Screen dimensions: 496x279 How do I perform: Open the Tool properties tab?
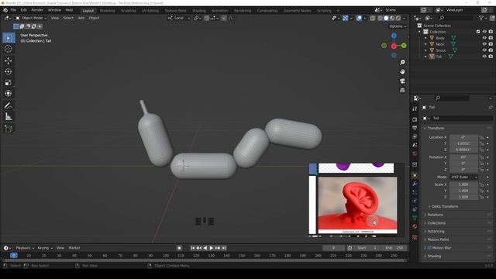[415, 108]
